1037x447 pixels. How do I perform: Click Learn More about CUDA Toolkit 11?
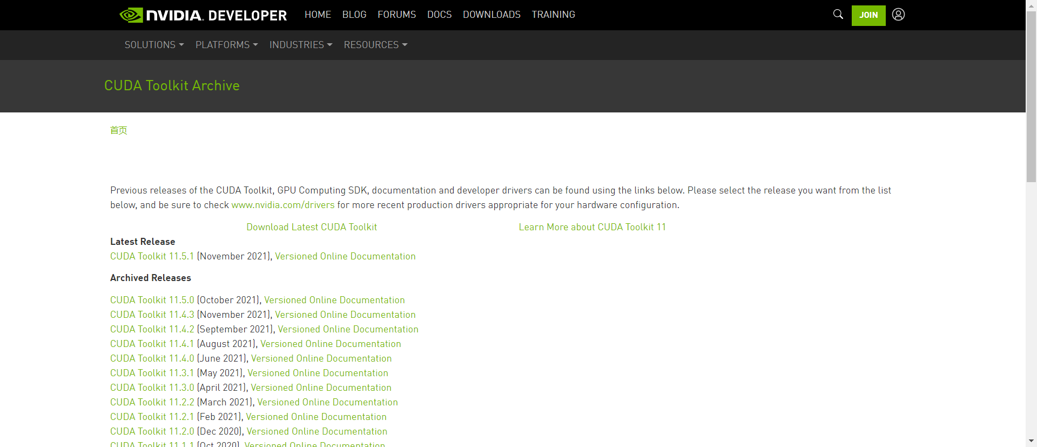pos(592,227)
